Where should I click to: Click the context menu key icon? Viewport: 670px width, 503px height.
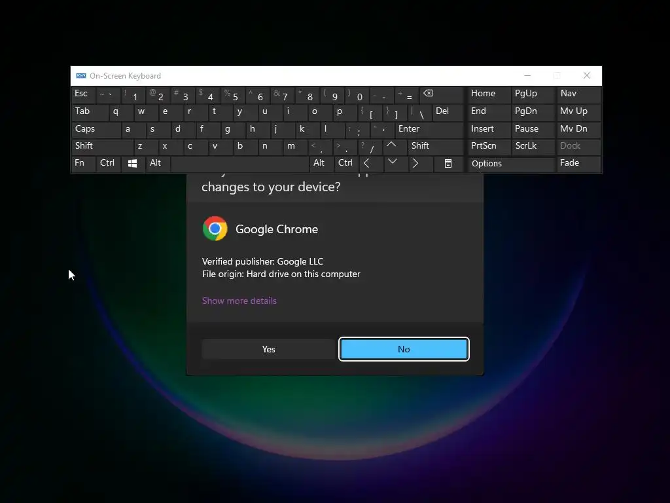(448, 163)
